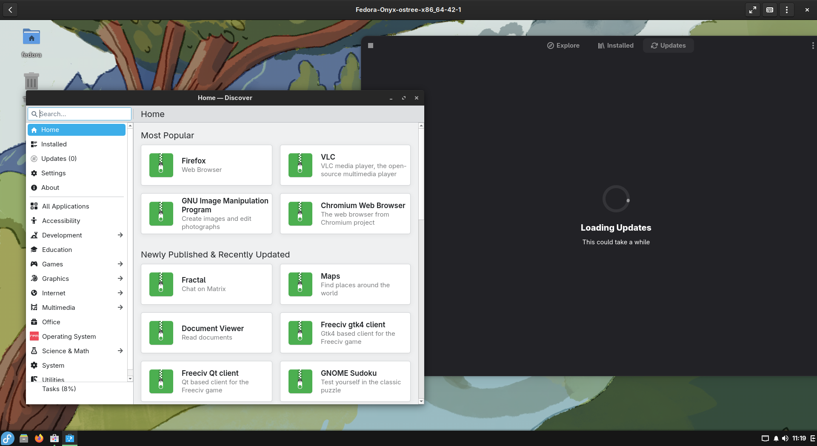Expand the Internet category arrow

point(120,293)
